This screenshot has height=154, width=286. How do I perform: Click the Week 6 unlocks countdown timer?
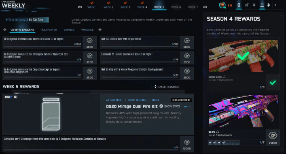(x=27, y=20)
